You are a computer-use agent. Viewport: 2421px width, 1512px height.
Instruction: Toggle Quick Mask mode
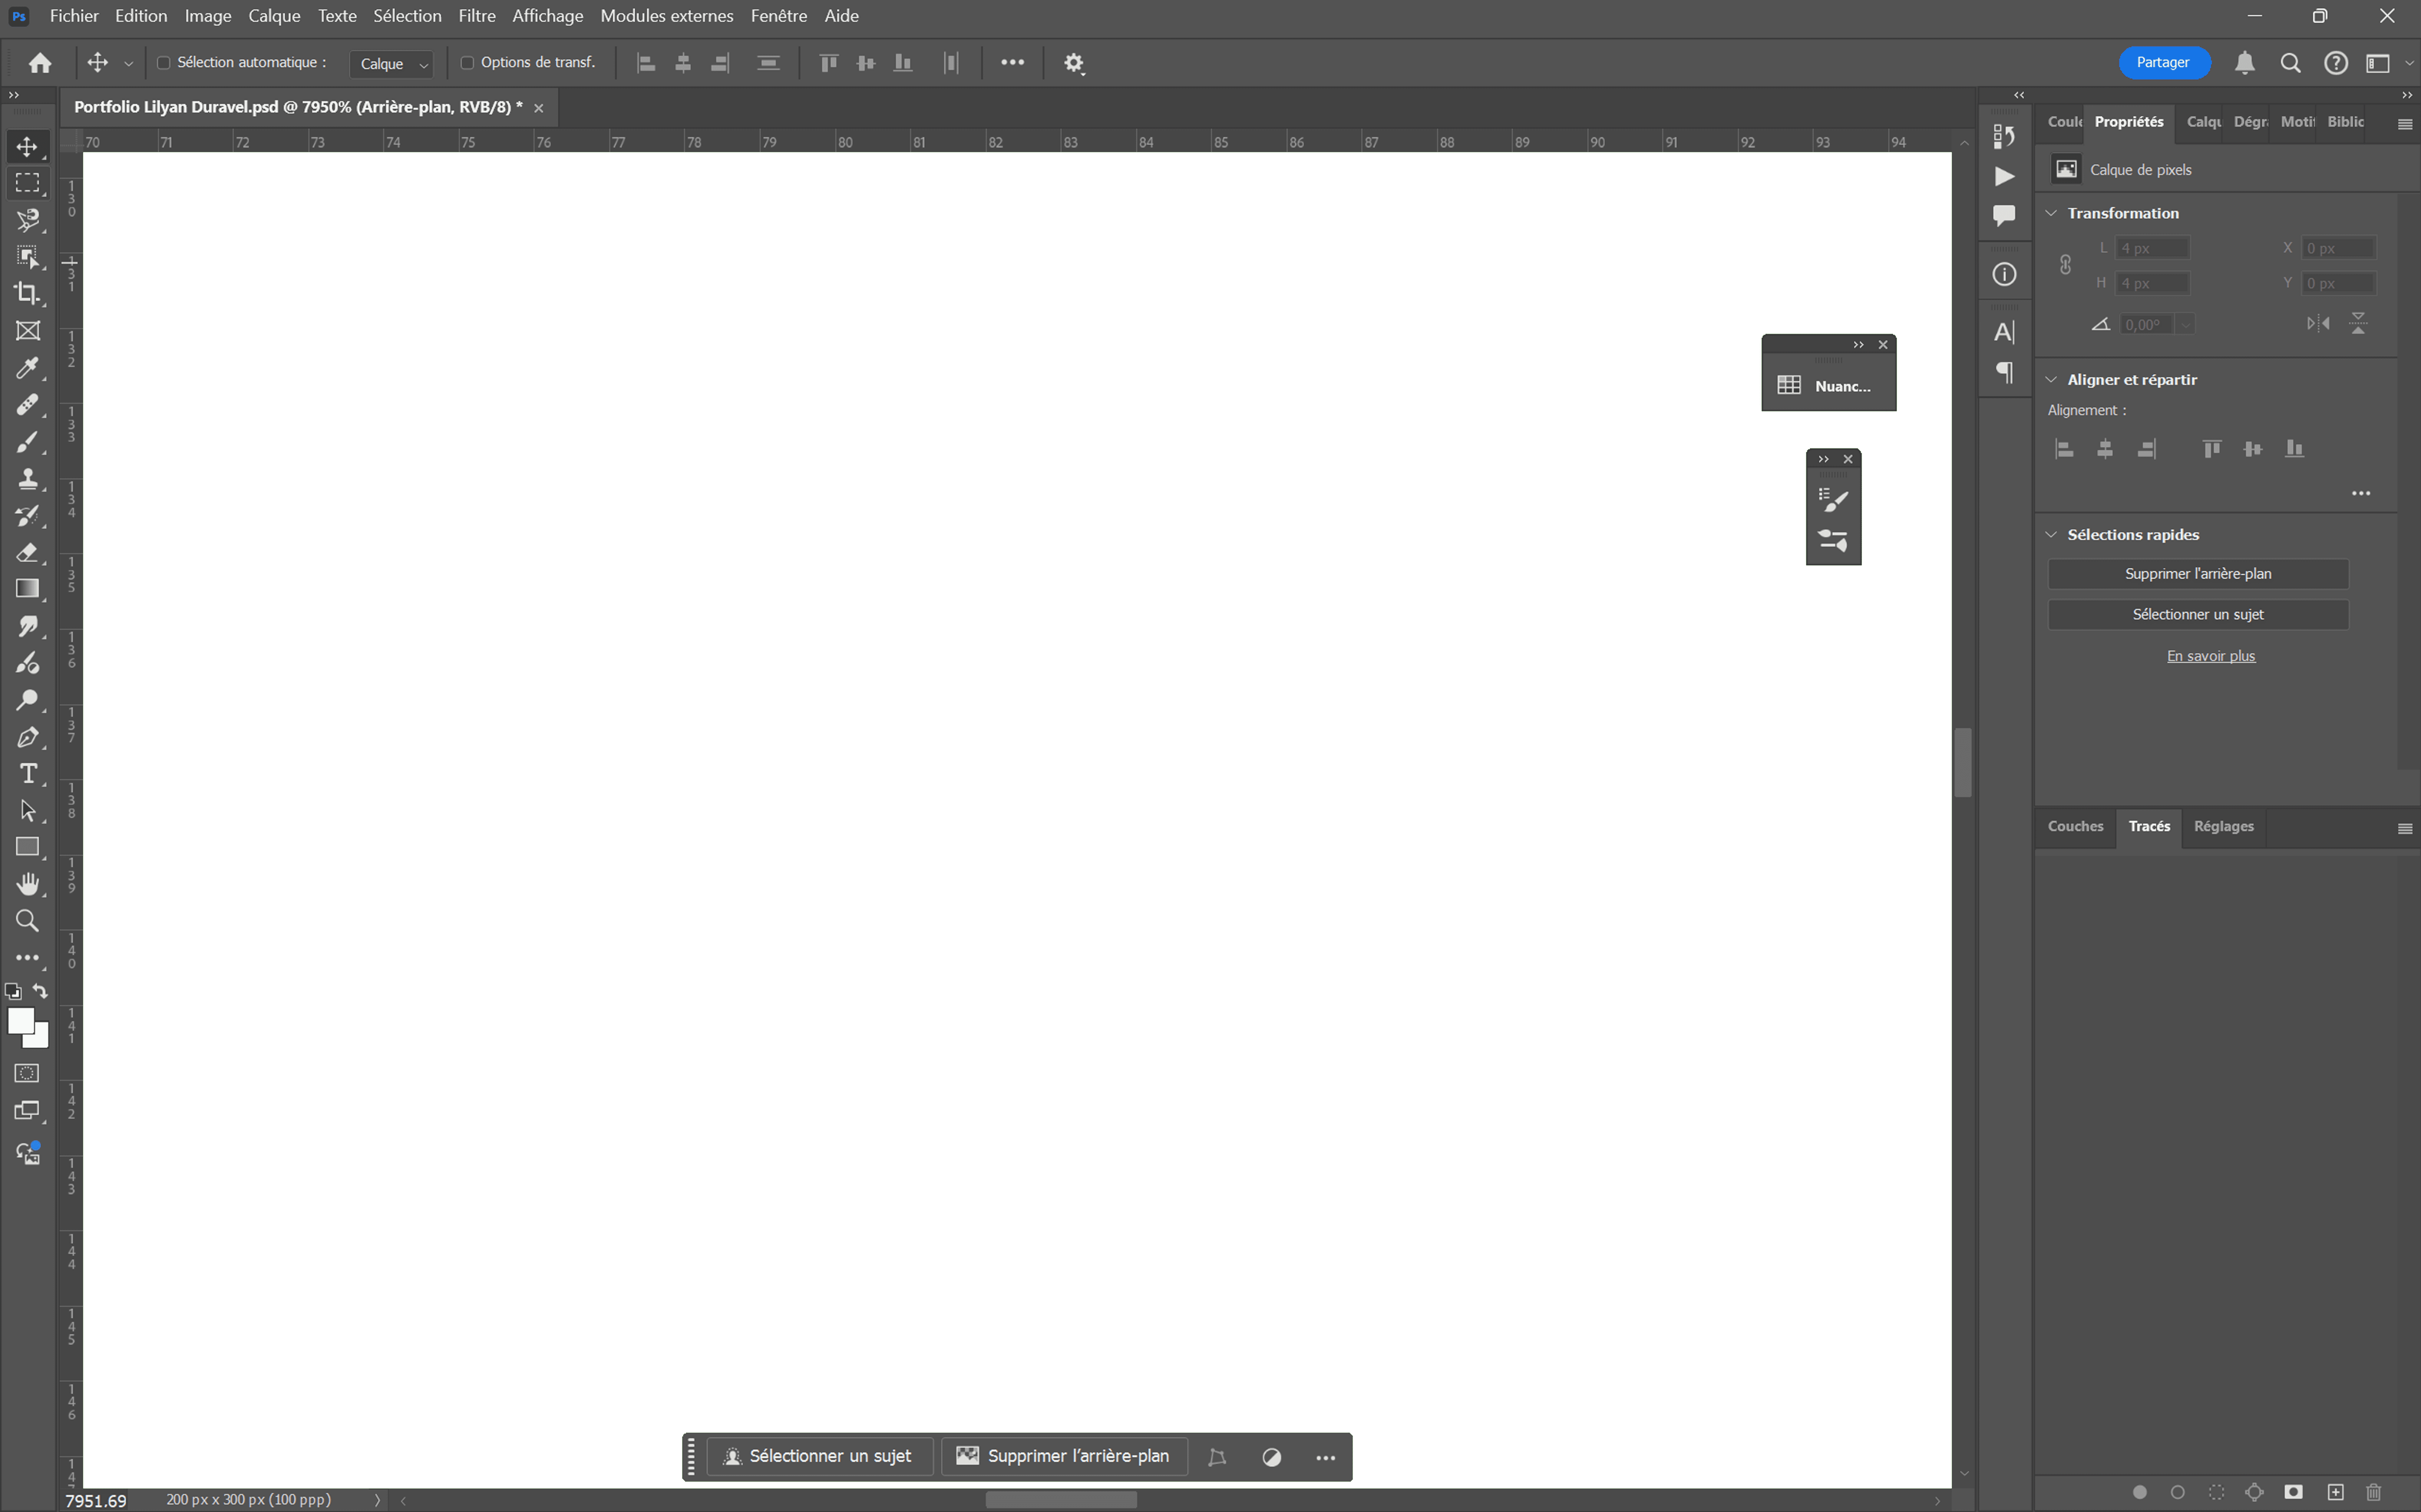coord(27,1073)
